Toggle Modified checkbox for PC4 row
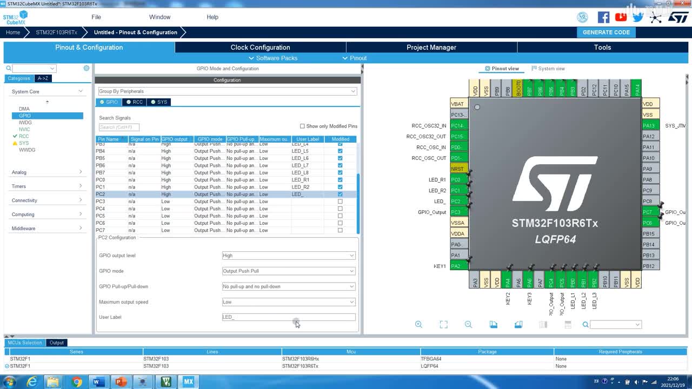This screenshot has height=389, width=692. tap(340, 209)
